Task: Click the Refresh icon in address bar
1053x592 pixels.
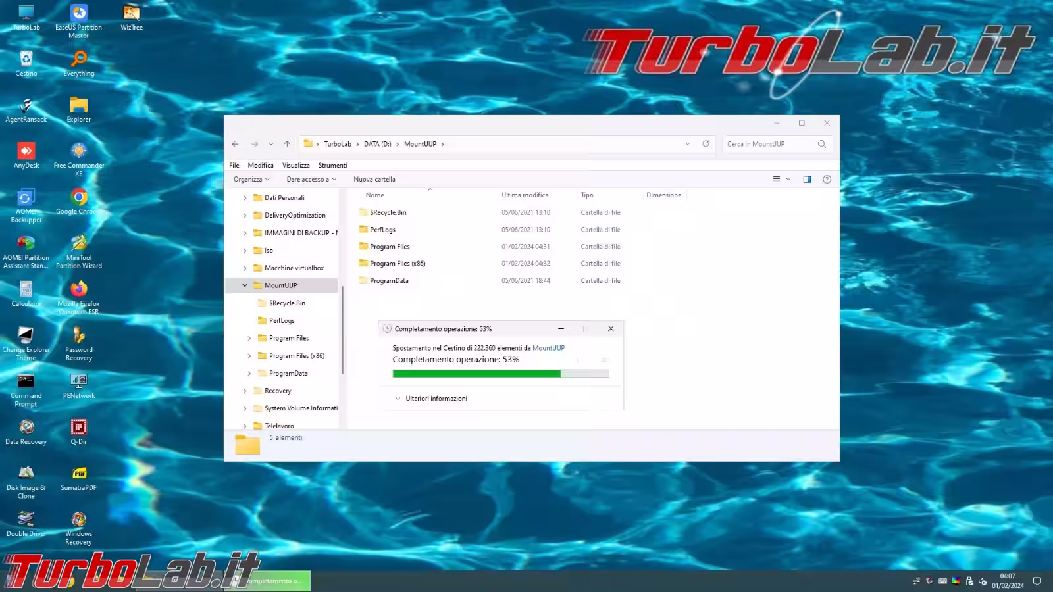Action: click(x=706, y=144)
